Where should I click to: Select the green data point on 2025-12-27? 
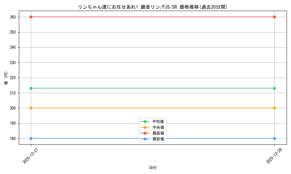click(31, 88)
